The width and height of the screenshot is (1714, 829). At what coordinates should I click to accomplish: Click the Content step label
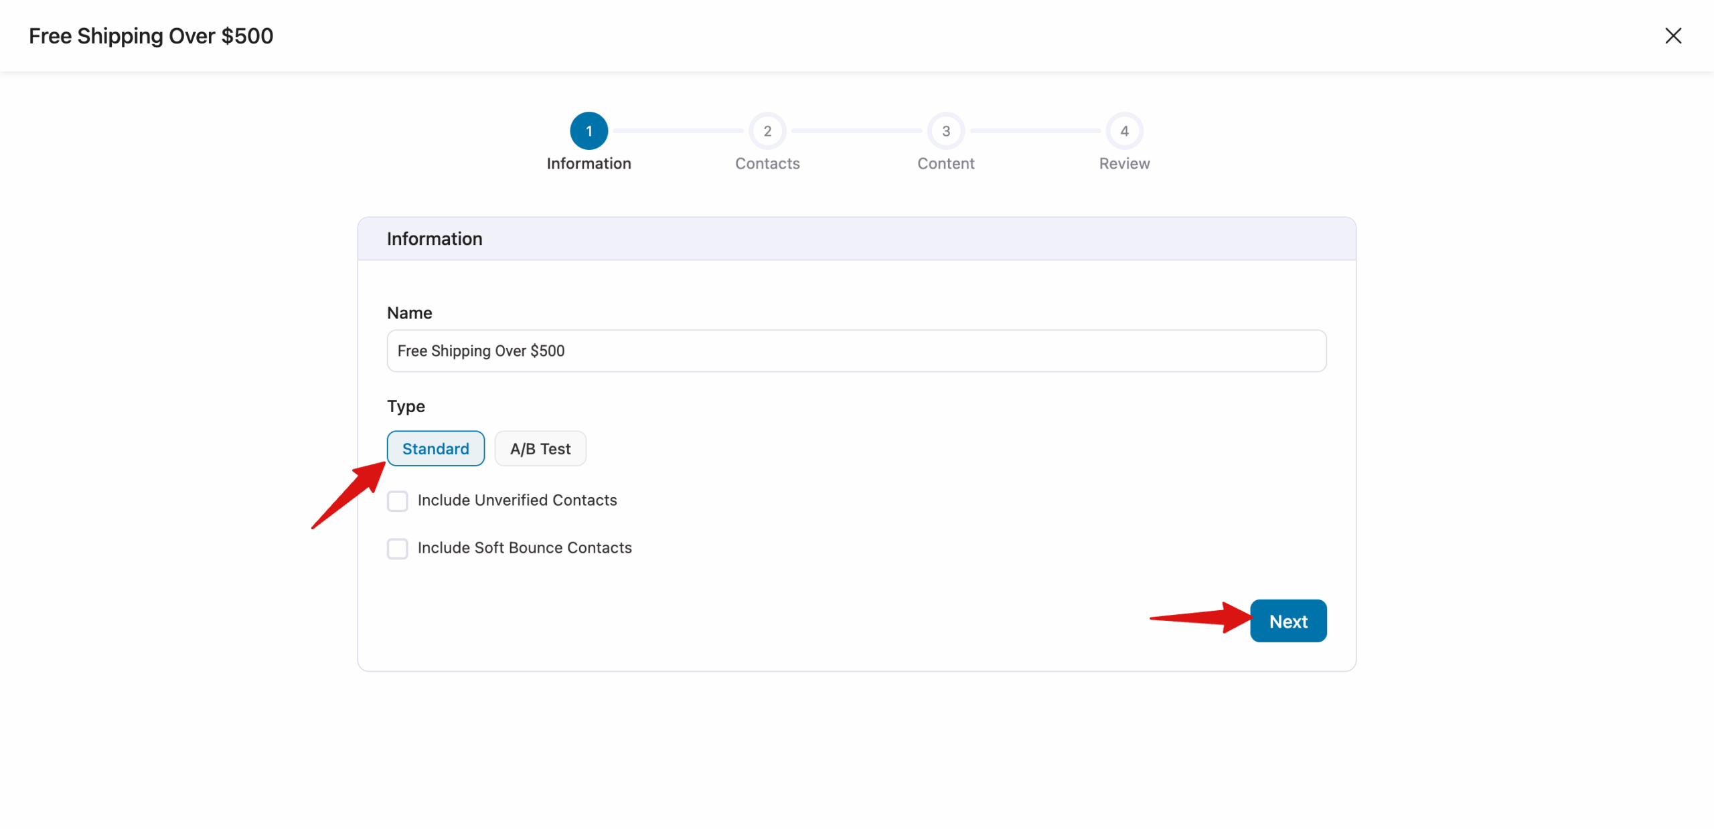[x=945, y=163]
